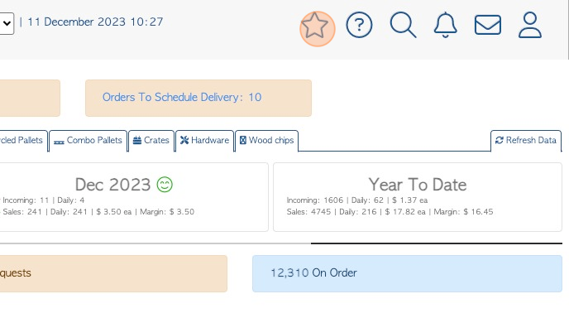Open search with the magnifying glass icon
Screen dimensions: 569x318
click(403, 25)
